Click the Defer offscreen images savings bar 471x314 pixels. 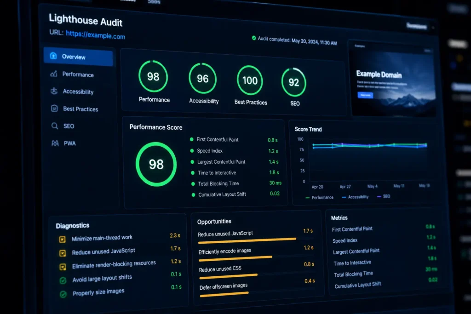224,294
